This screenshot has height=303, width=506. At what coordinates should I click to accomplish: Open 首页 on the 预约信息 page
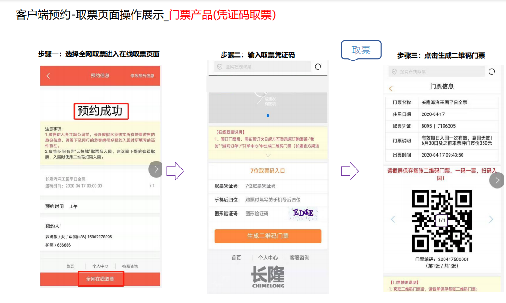pyautogui.click(x=70, y=266)
